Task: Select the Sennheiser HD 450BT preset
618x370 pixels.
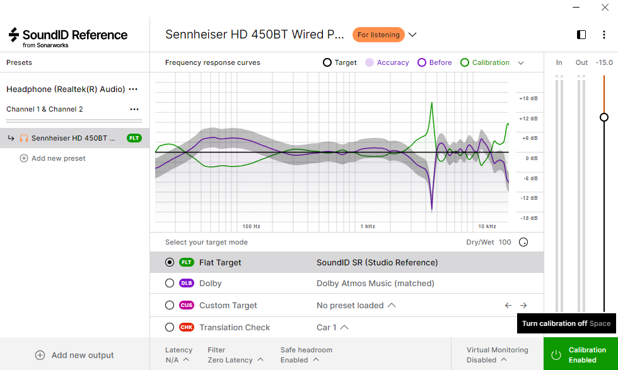Action: coord(74,138)
